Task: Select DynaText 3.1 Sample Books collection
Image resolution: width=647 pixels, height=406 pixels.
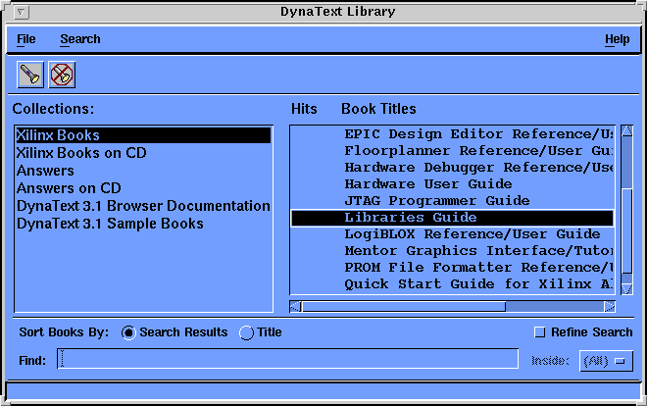Action: 110,224
